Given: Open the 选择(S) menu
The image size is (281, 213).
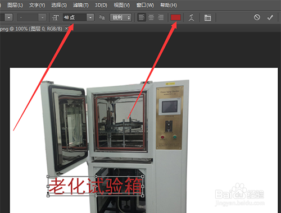Looking at the screenshot, I should (x=59, y=5).
